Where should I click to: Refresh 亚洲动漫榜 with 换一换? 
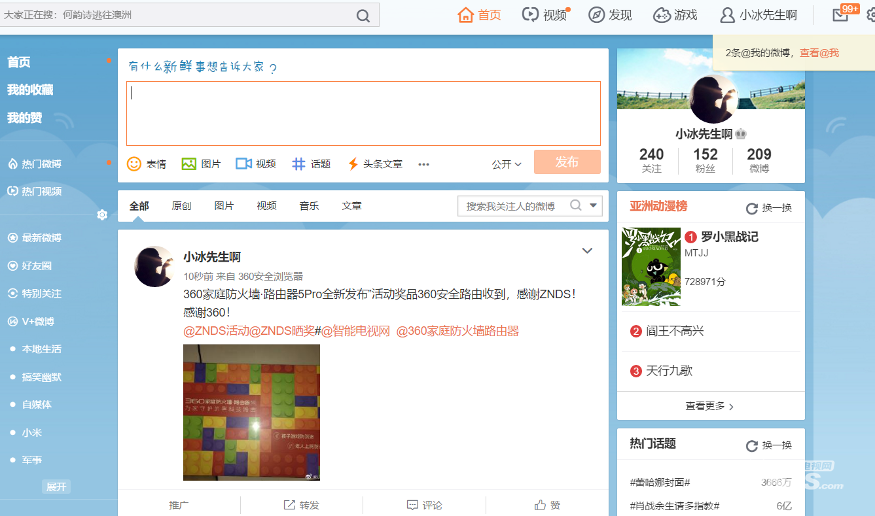click(x=769, y=208)
